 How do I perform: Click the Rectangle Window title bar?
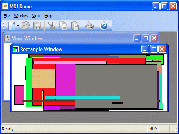click(89, 49)
